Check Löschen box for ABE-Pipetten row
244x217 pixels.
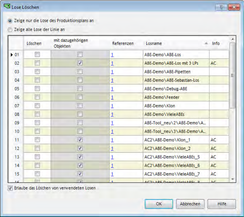[x=37, y=72]
